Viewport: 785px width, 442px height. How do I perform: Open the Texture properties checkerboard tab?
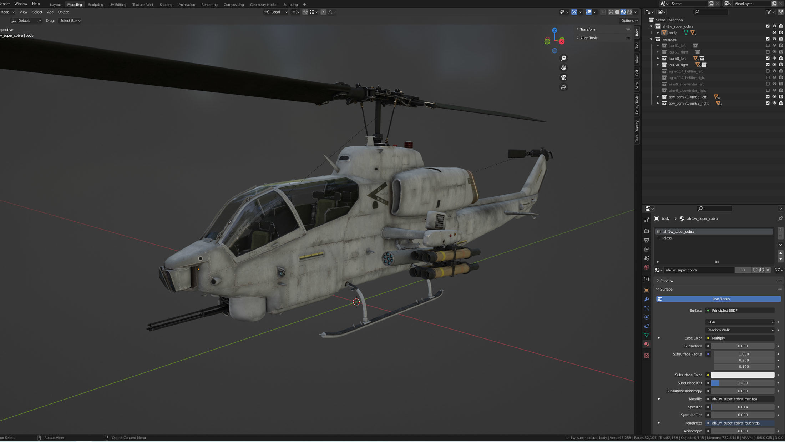647,356
